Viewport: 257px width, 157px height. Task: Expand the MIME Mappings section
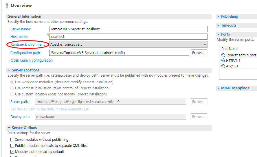click(218, 88)
